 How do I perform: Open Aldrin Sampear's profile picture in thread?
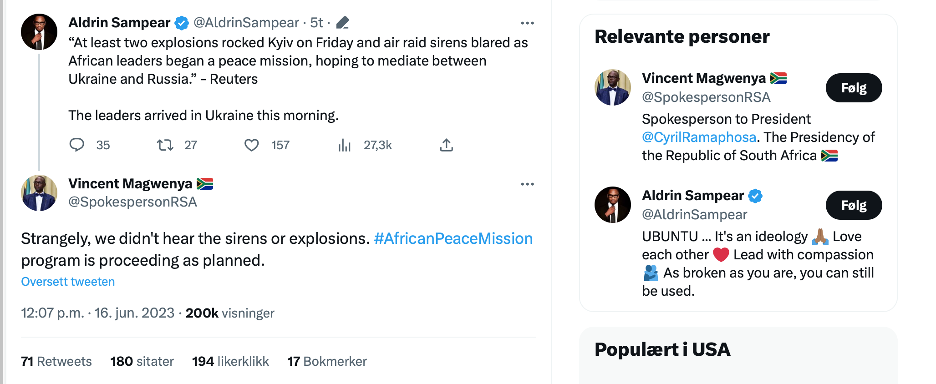coord(39,32)
